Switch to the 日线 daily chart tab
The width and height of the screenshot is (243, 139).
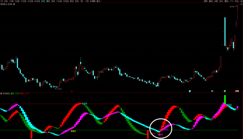click(x=43, y=1)
